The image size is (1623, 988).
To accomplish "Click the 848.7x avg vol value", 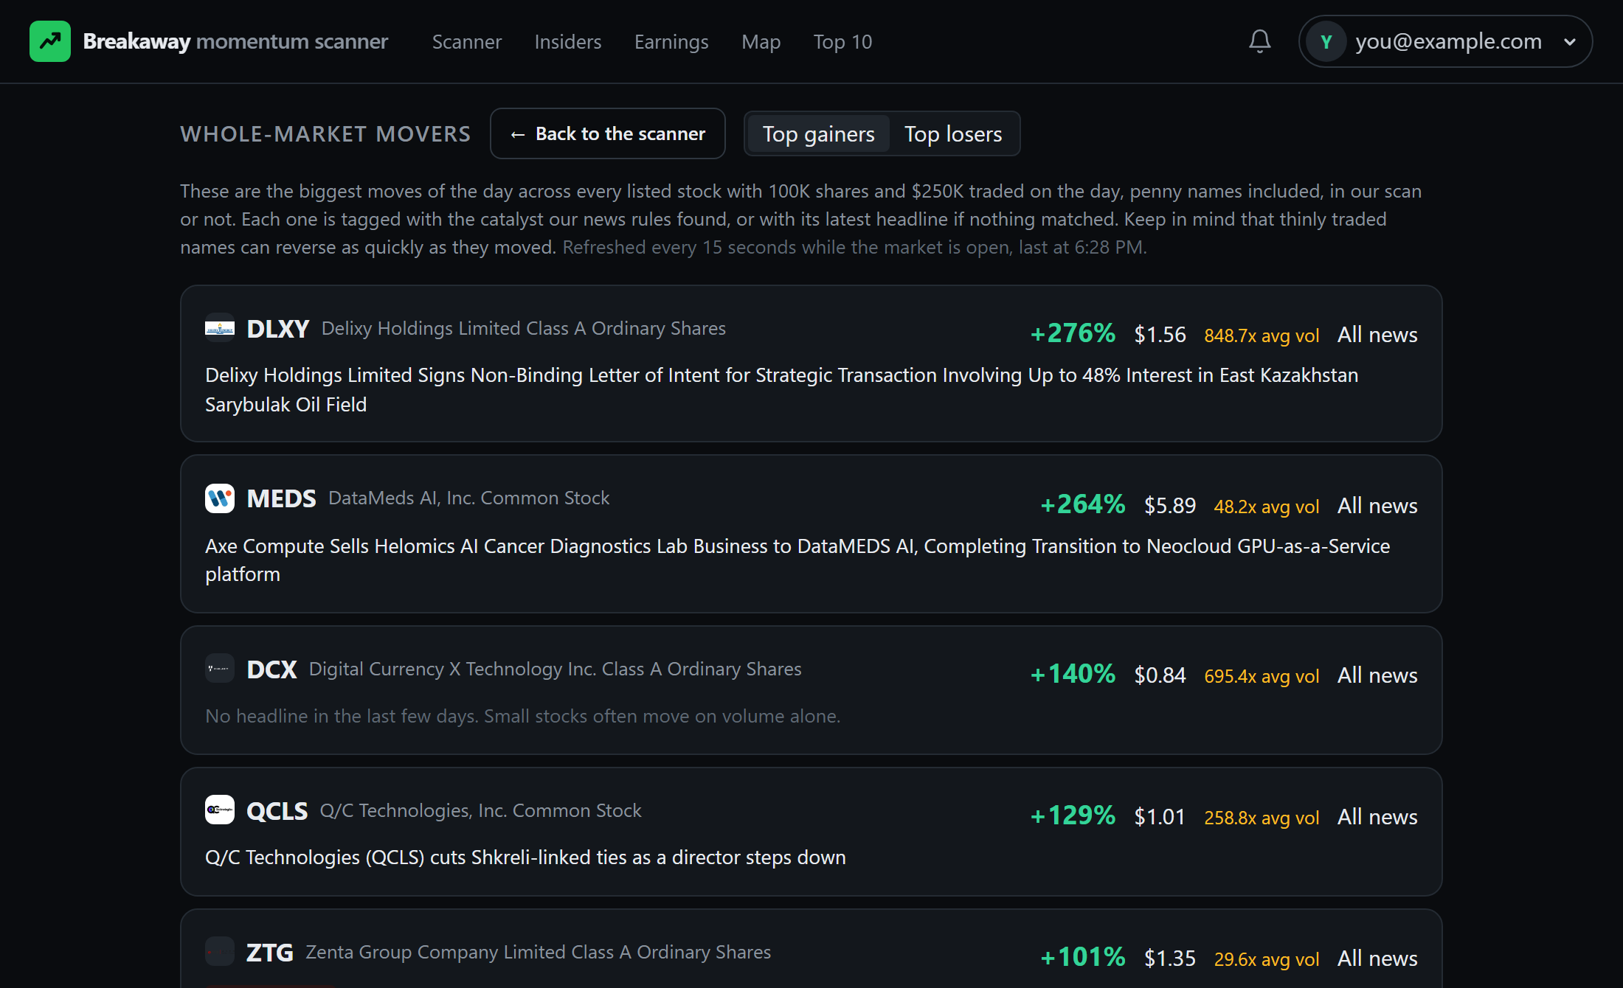I will point(1262,335).
